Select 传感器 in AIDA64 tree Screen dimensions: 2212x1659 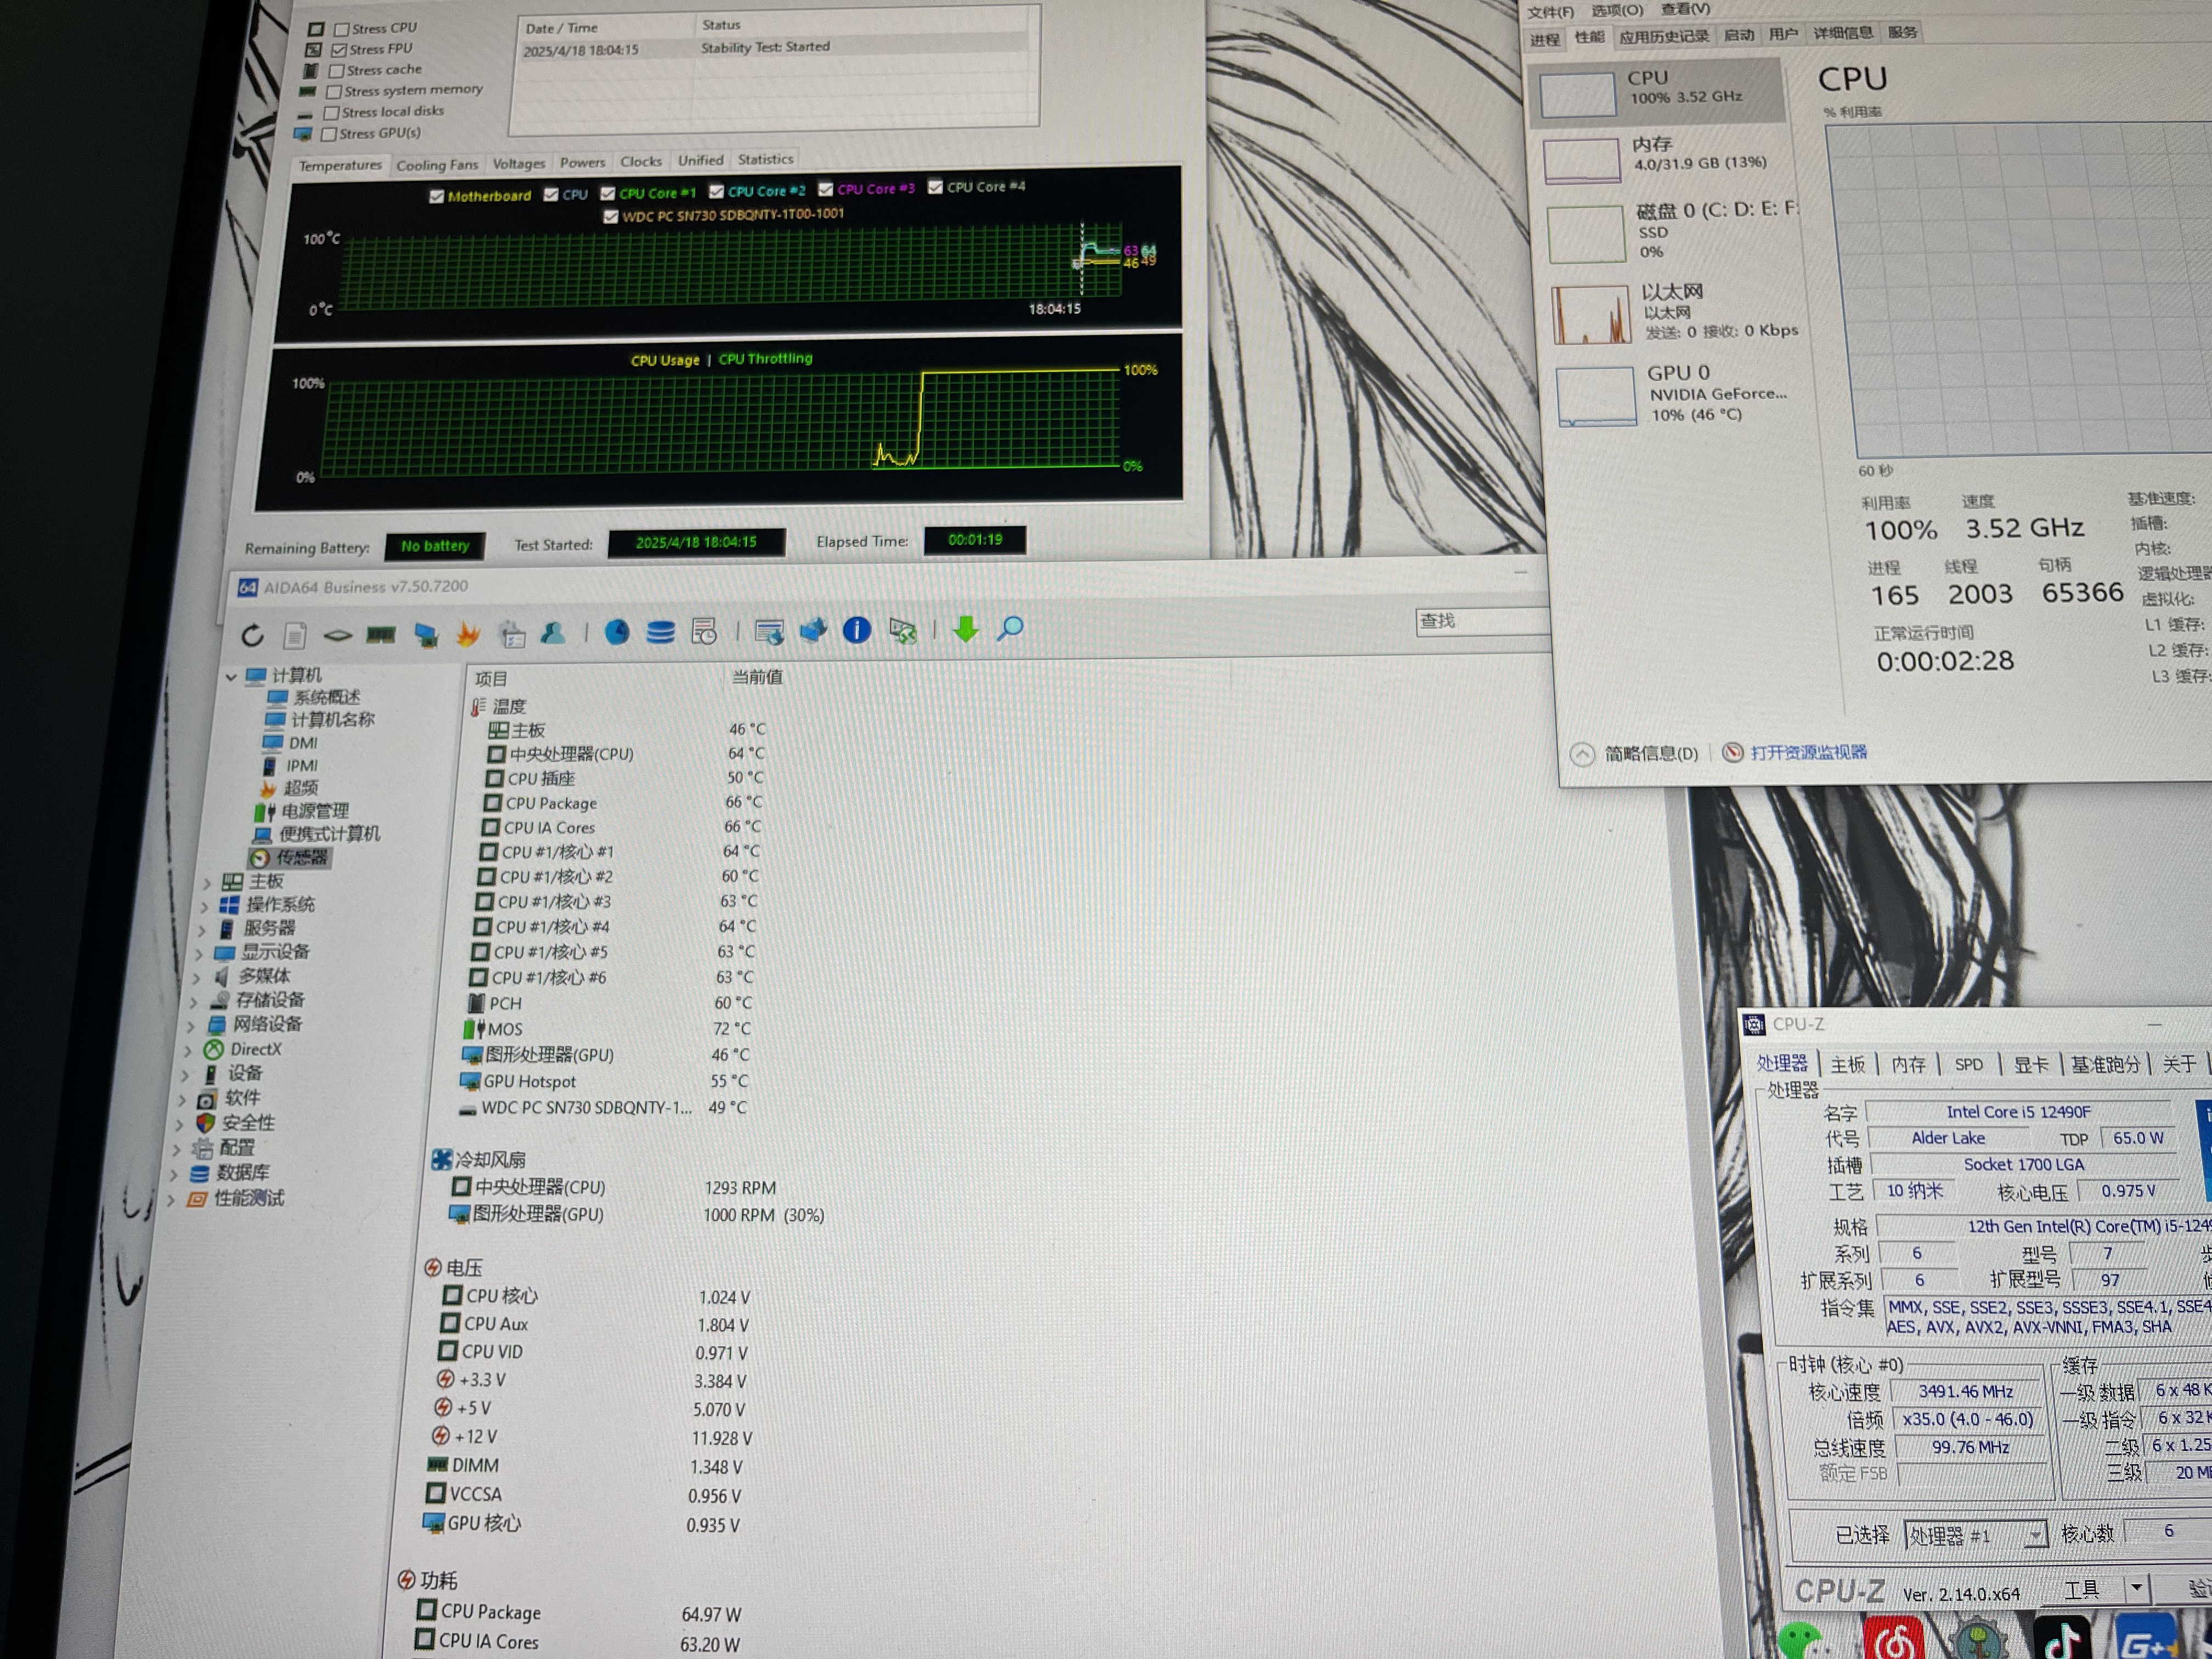pos(291,858)
